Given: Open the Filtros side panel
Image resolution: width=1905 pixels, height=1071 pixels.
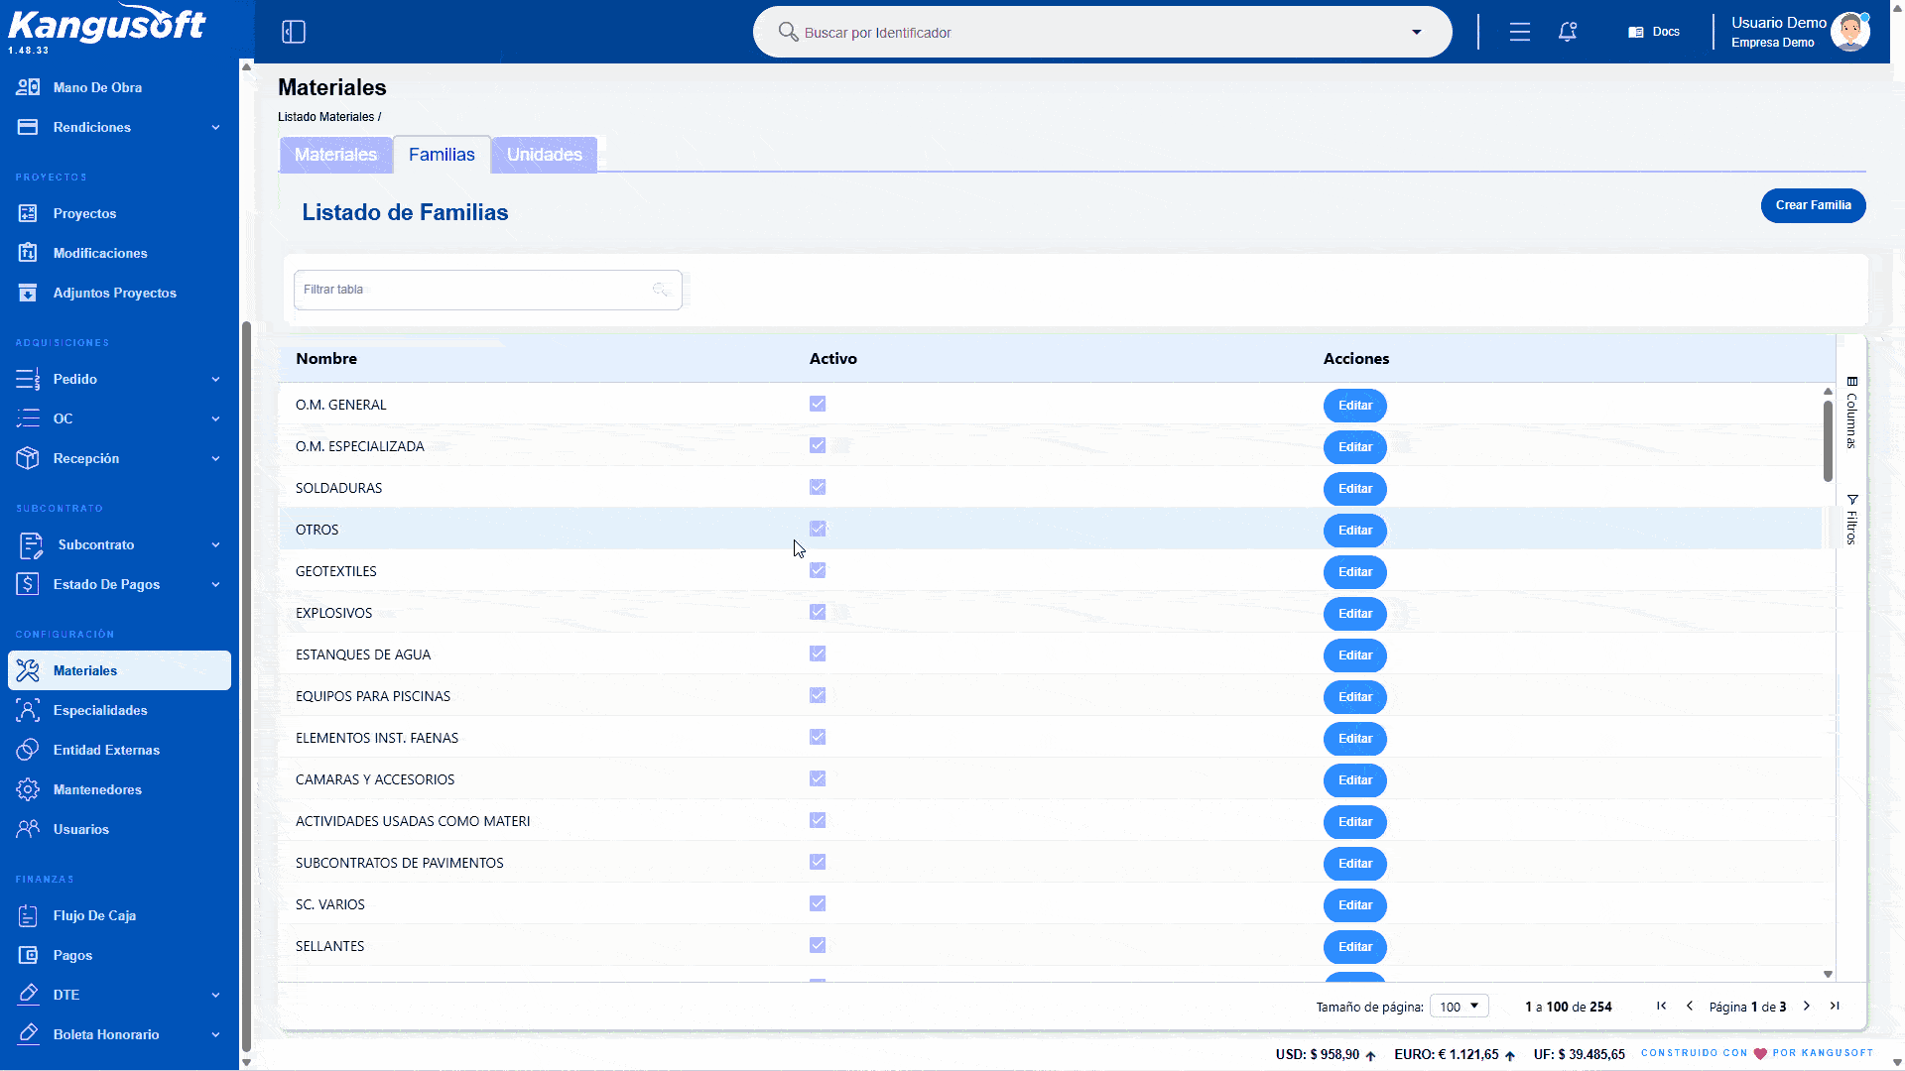Looking at the screenshot, I should coord(1851,520).
